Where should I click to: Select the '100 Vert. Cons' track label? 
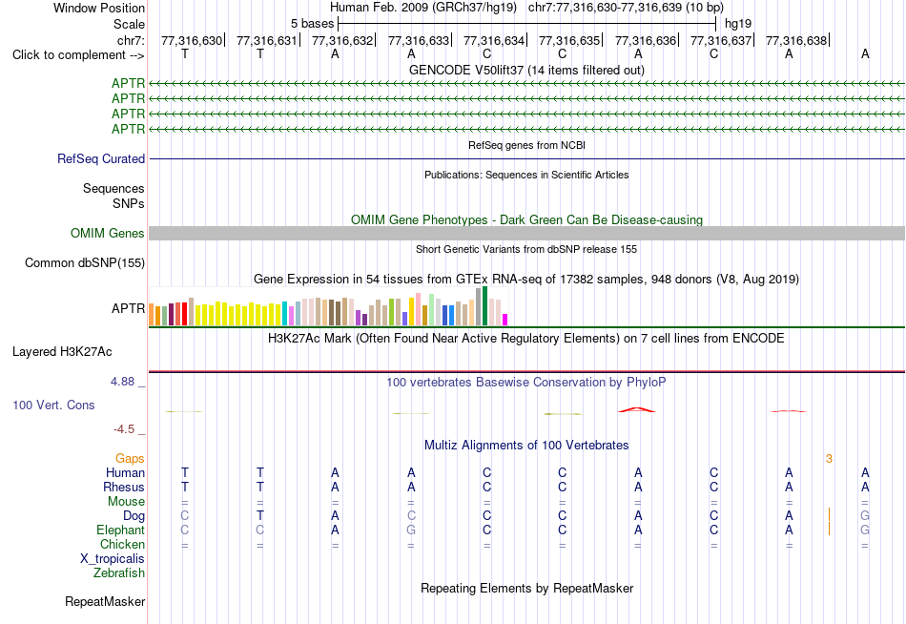[53, 405]
